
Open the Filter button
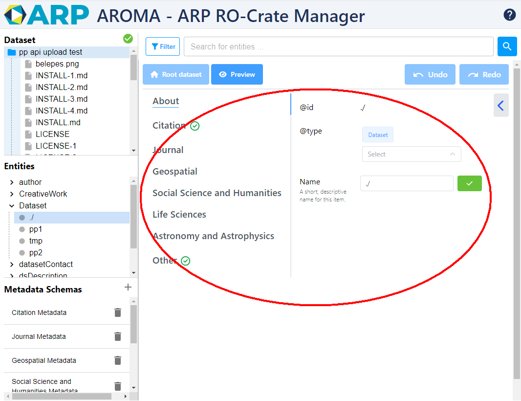coord(163,46)
